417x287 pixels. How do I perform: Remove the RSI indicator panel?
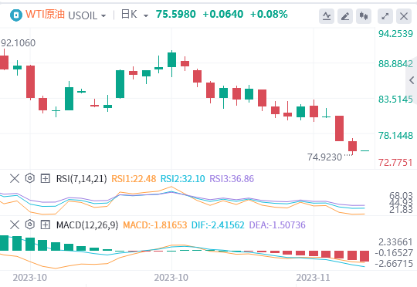[x=15, y=178]
